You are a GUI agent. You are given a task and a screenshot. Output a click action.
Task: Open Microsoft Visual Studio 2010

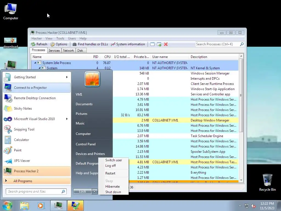click(37, 119)
